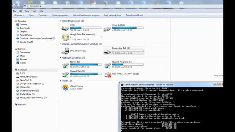The height and width of the screenshot is (132, 235).
Task: Select Cisco Stuff (E:) in navigation tree
Action: click(26, 80)
